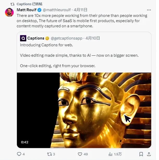
Task: Open quoted tweet via 4月10日 date
Action: [x=93, y=38]
